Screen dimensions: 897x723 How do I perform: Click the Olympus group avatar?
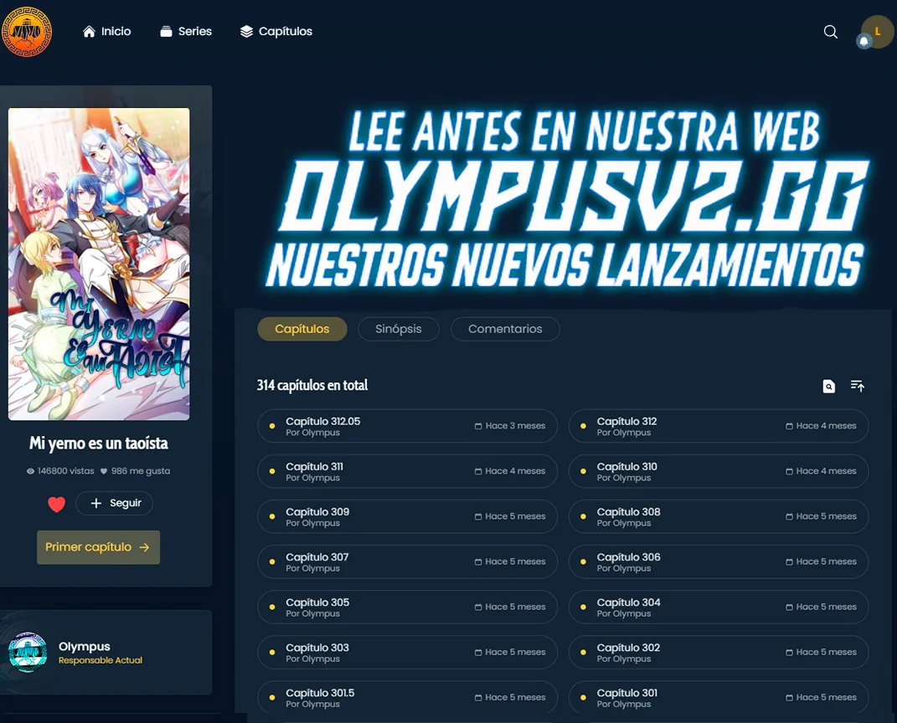(x=28, y=653)
